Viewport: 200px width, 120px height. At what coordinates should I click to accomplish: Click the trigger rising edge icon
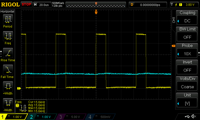[x=176, y=5]
